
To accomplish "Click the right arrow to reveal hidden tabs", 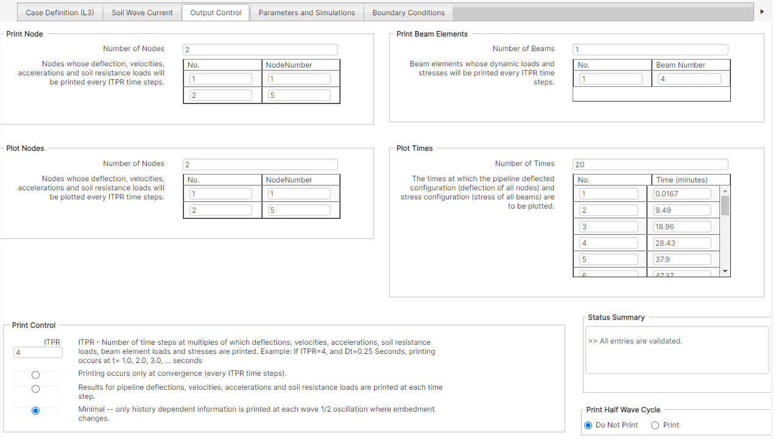I will [762, 11].
